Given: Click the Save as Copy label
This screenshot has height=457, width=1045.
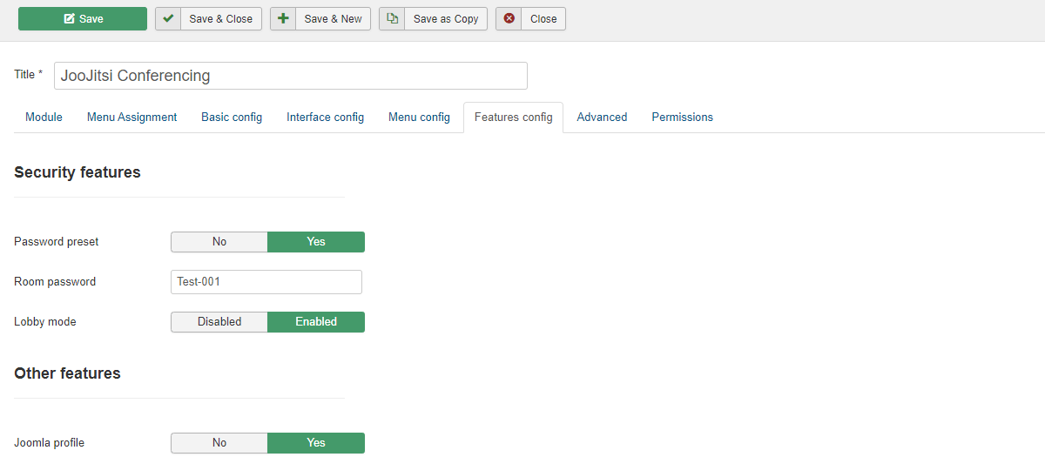Looking at the screenshot, I should [x=446, y=19].
